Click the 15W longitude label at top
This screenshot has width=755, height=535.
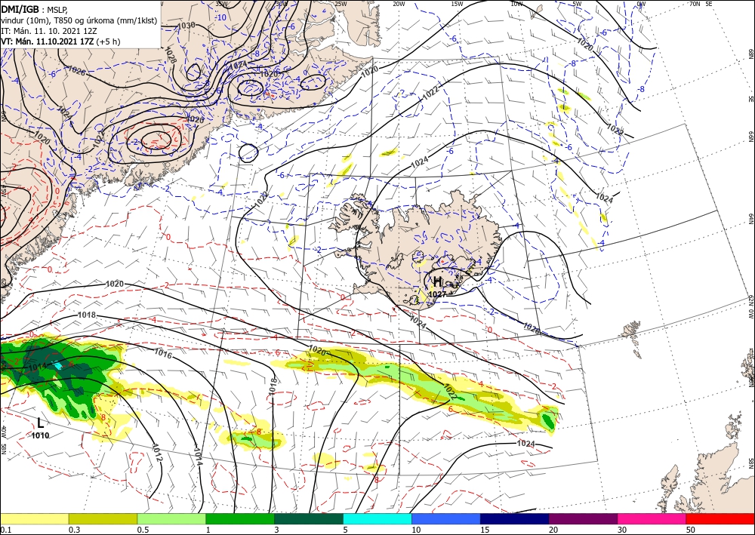(457, 4)
